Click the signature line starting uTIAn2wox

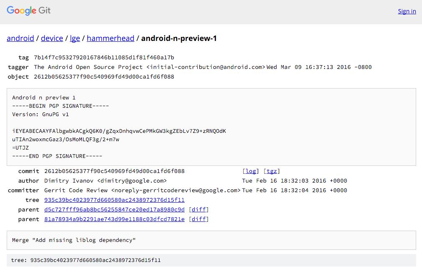(66, 140)
